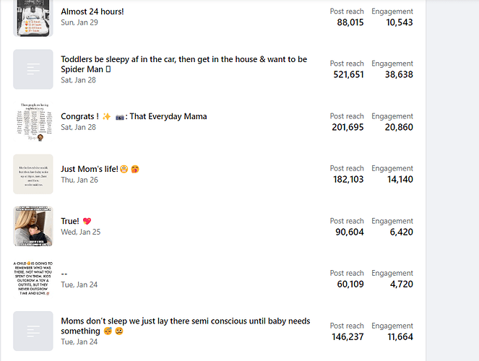The width and height of the screenshot is (479, 361).
Task: Open the 'Almost 24 hours!' post thumbnail
Action: (33, 18)
